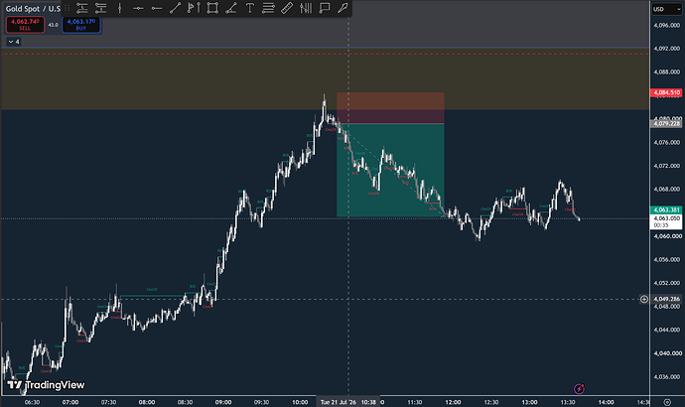Expand the collapsed indicators legend showing 4
Screen dimensions: 685x407
[x=14, y=42]
